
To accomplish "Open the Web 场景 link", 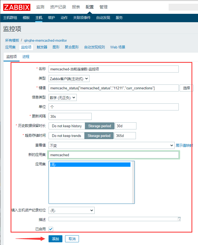I will pyautogui.click(x=118, y=47).
